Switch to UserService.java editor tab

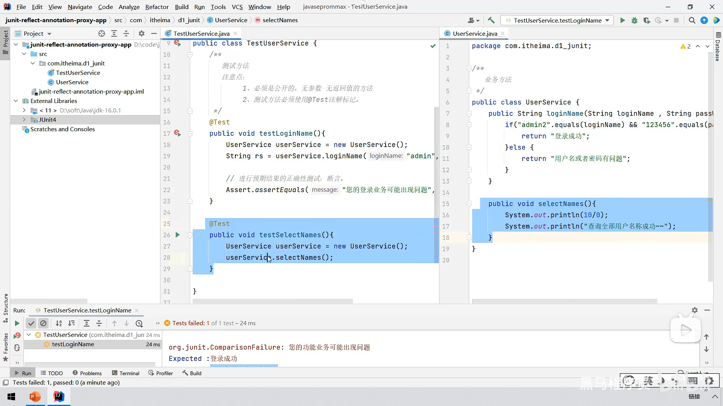[474, 33]
